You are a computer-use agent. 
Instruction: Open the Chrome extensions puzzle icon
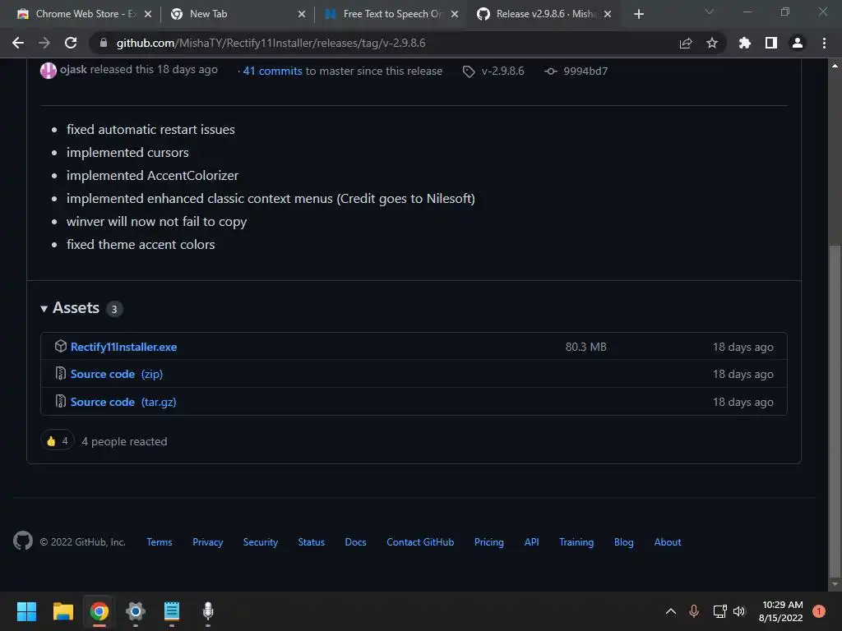tap(744, 43)
